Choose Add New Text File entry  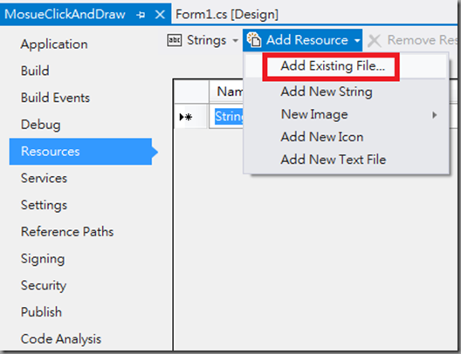tap(334, 160)
